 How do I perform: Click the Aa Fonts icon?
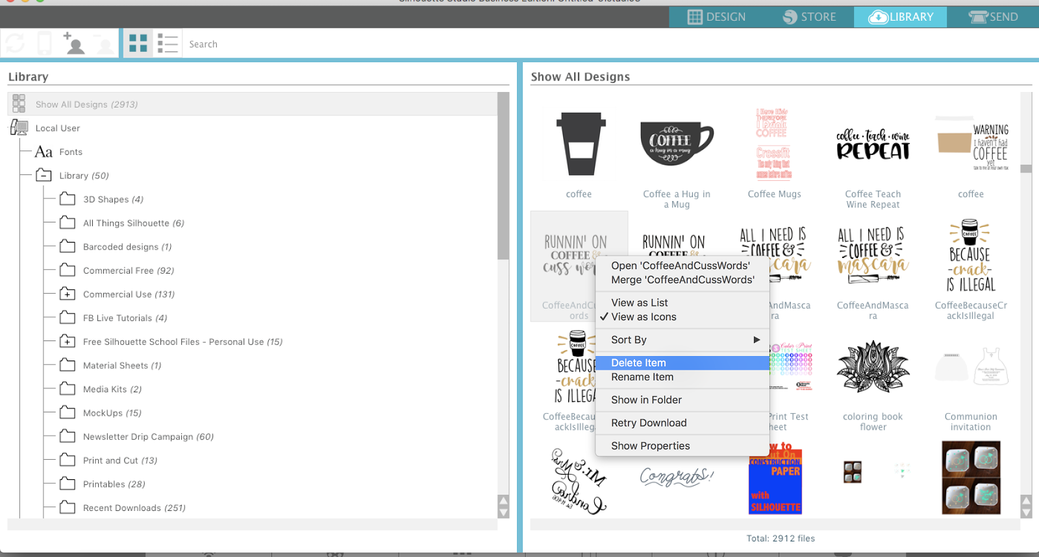[44, 152]
